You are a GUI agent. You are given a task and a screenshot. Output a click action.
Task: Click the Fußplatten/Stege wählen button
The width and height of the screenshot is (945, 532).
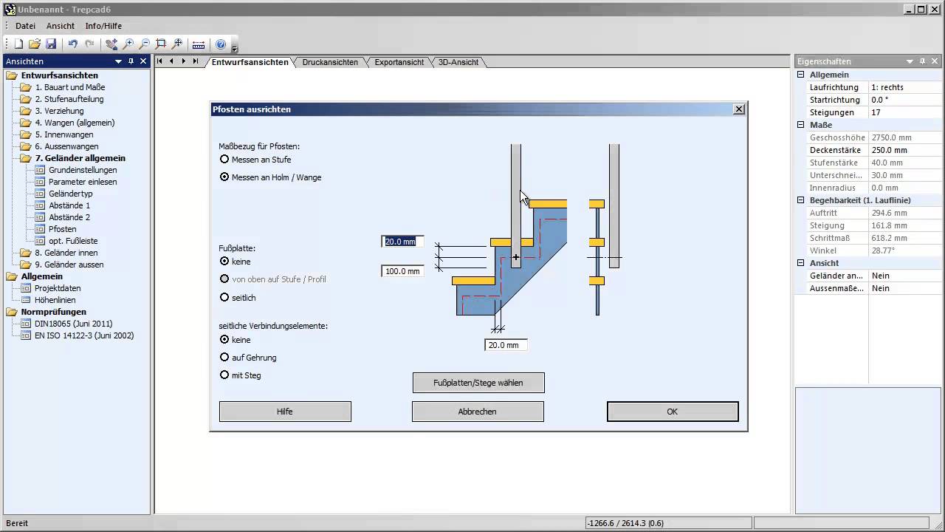(478, 383)
